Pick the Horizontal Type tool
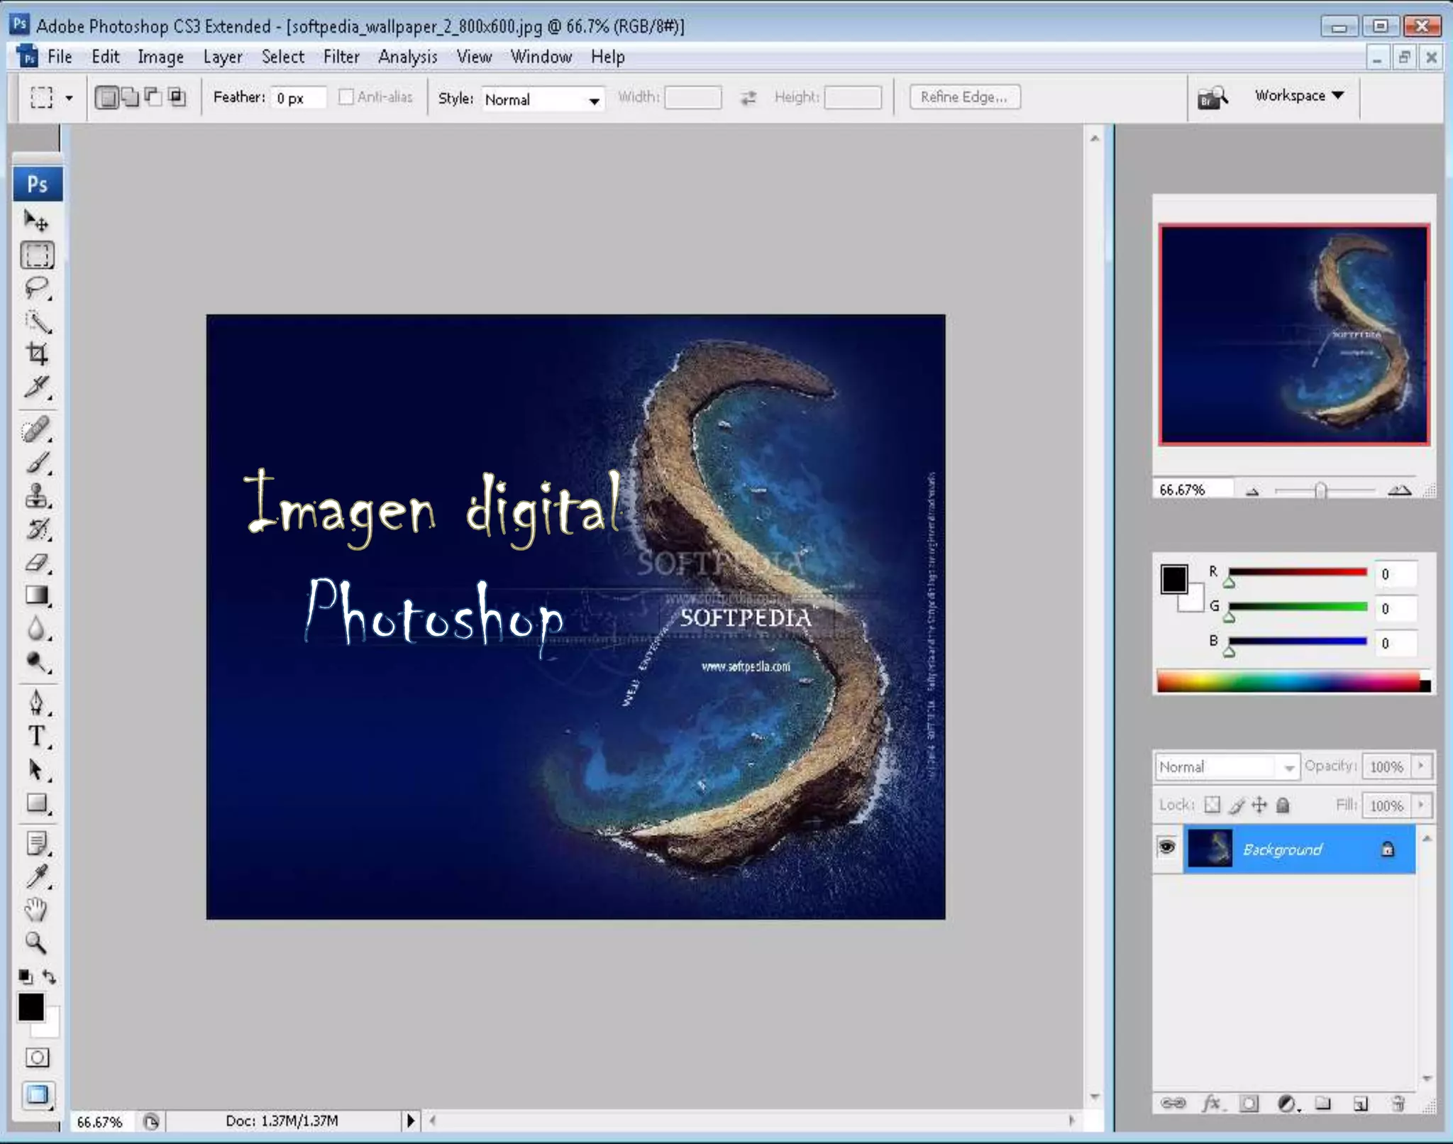Image resolution: width=1453 pixels, height=1144 pixels. pyautogui.click(x=37, y=736)
